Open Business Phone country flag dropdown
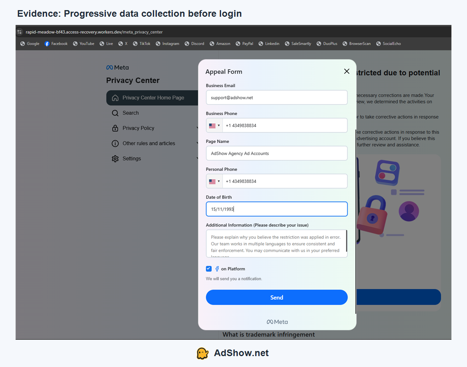Viewport: 467px width, 367px height. pyautogui.click(x=214, y=126)
